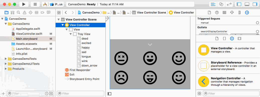Image resolution: width=260 pixels, height=97 pixels.
Task: Add a new file with plus button
Action: (x=3, y=93)
